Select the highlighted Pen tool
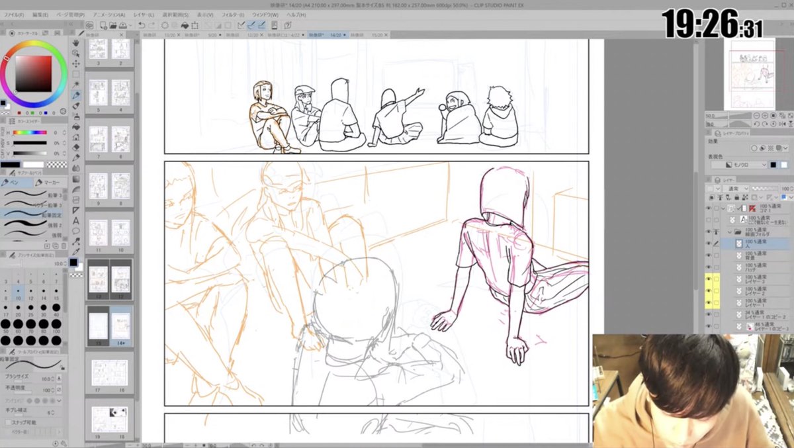 (x=76, y=96)
